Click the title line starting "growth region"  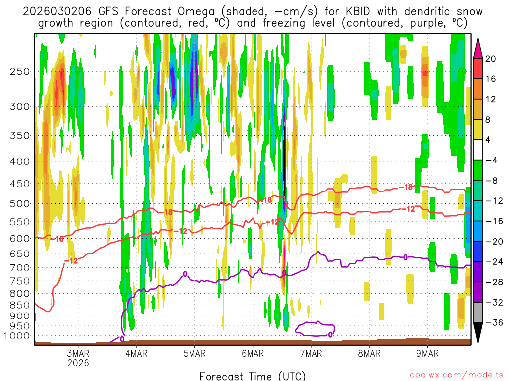point(253,23)
